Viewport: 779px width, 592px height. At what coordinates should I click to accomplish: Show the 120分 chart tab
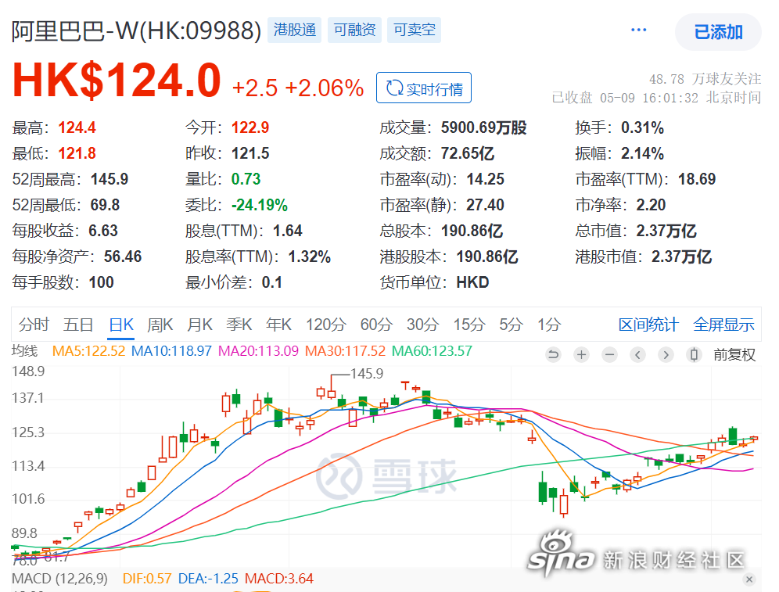tap(326, 325)
